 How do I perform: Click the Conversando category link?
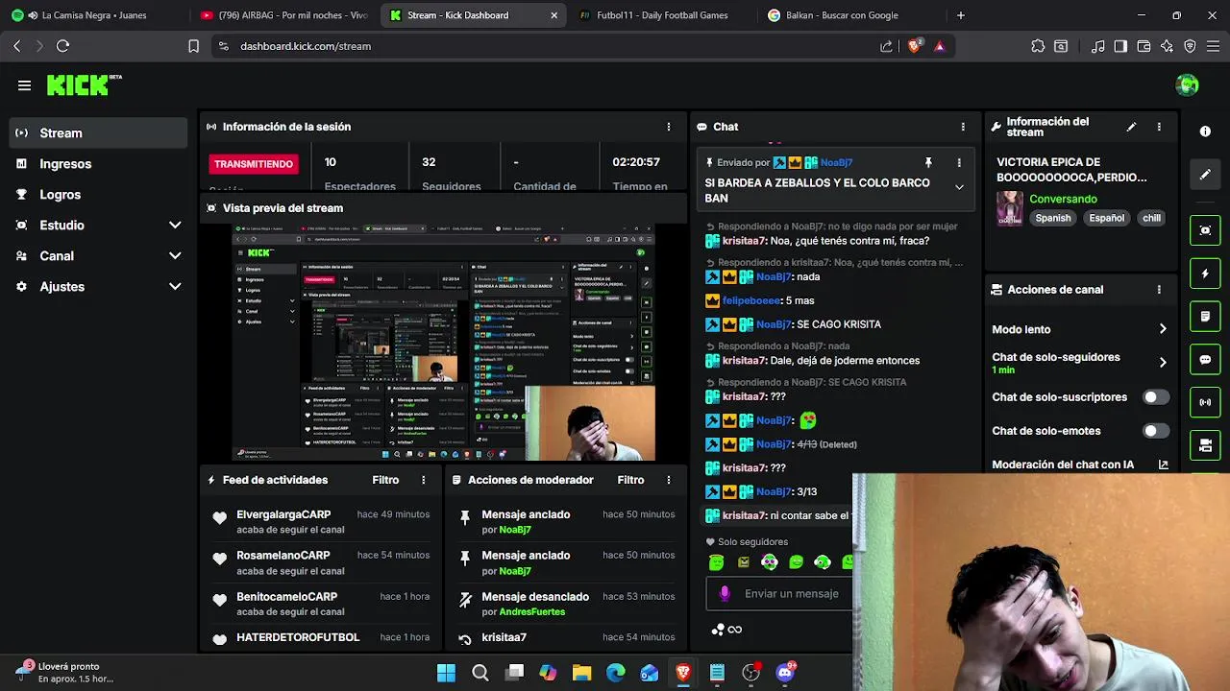1063,200
